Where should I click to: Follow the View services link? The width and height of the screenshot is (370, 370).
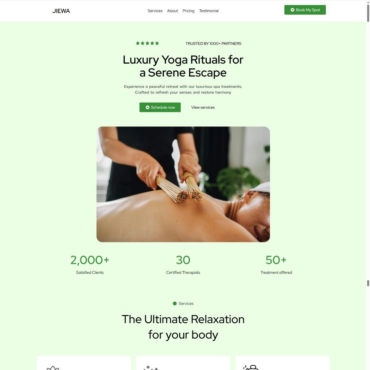click(x=203, y=107)
